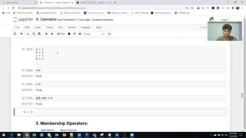Move selected cell up with the arrow icon
Viewport: 246px width, 138px height.
(46, 34)
